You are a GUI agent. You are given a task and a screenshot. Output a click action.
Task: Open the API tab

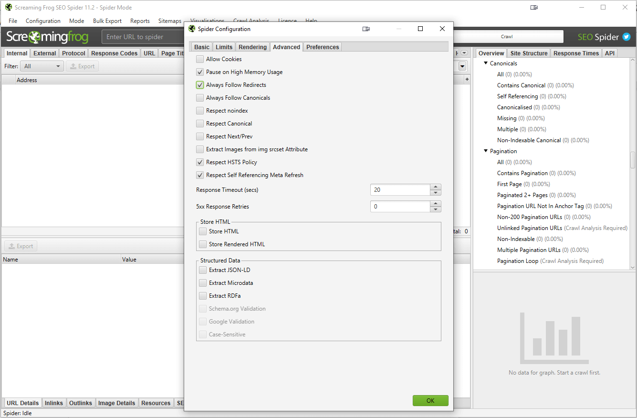click(x=610, y=53)
